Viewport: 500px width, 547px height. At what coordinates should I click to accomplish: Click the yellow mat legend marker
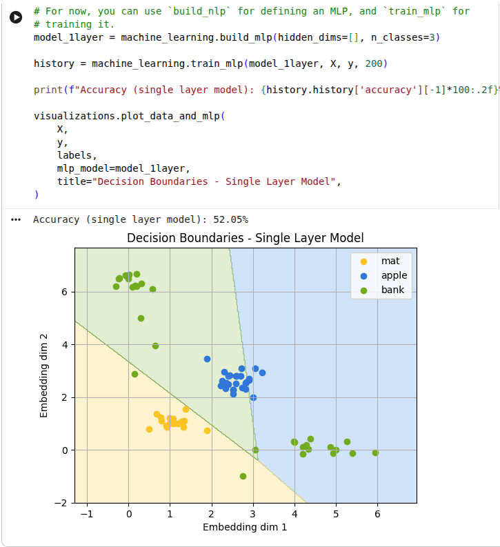tap(364, 261)
